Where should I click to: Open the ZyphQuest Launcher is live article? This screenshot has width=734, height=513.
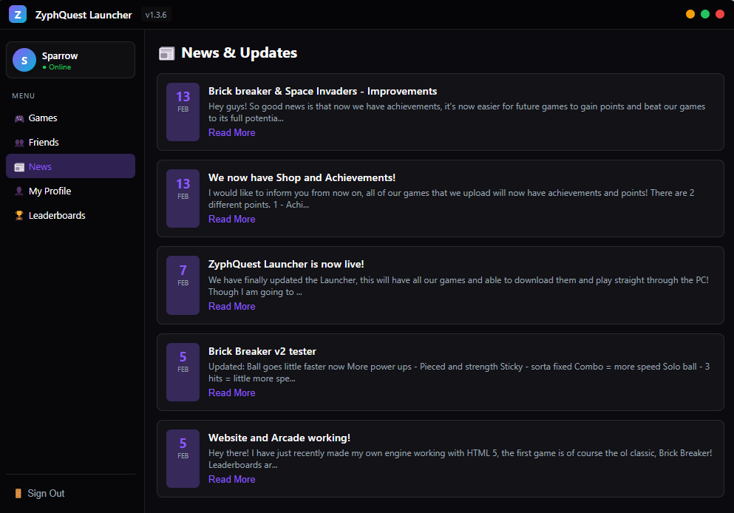tap(231, 306)
